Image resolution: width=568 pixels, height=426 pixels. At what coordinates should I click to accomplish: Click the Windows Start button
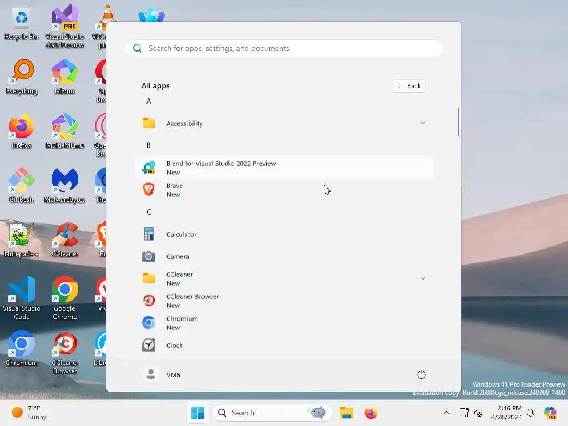pos(198,413)
